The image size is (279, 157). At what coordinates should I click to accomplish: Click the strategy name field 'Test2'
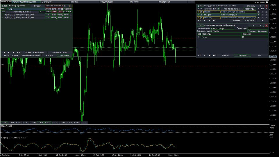[26, 9]
